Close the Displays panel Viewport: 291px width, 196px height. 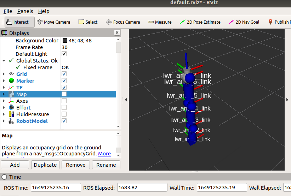click(x=117, y=33)
